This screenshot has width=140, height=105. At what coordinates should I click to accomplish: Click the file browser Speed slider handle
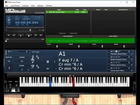click(79, 46)
